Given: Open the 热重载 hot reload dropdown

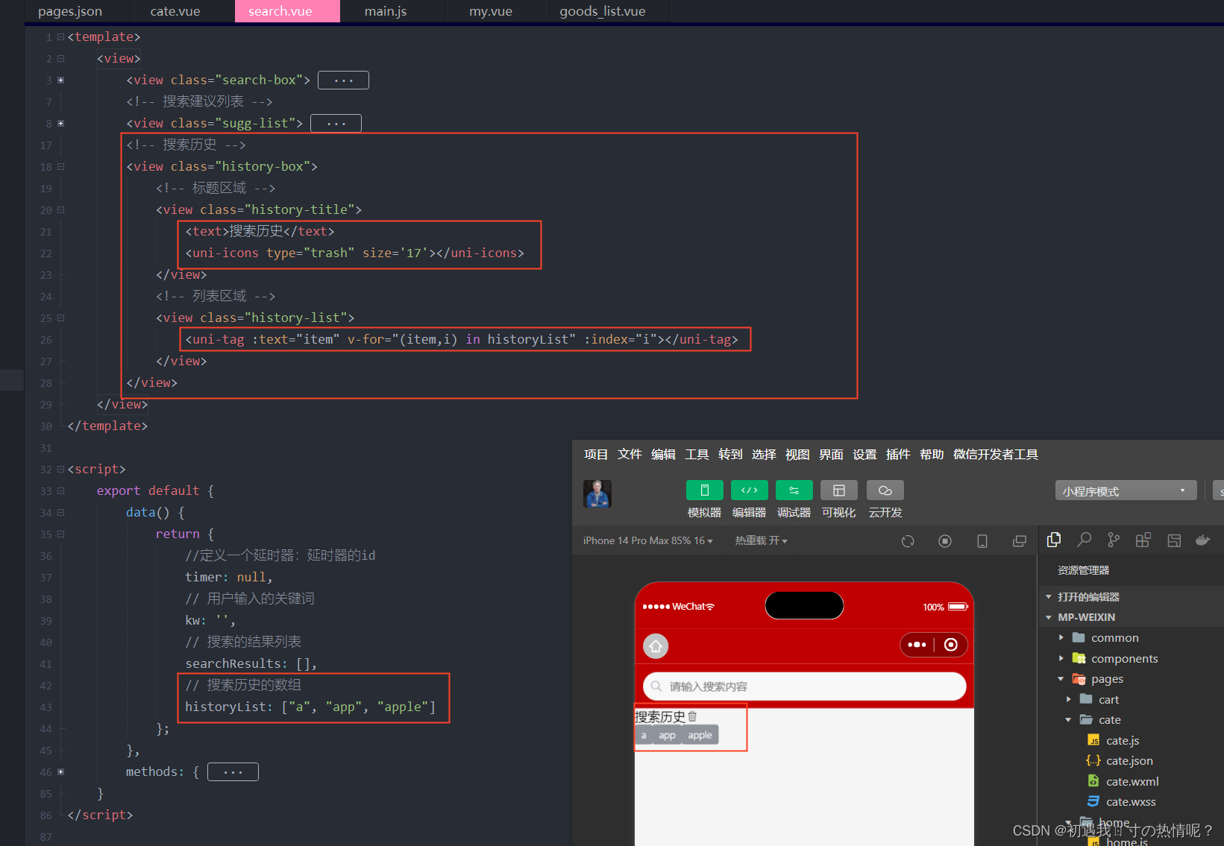Looking at the screenshot, I should pos(761,540).
